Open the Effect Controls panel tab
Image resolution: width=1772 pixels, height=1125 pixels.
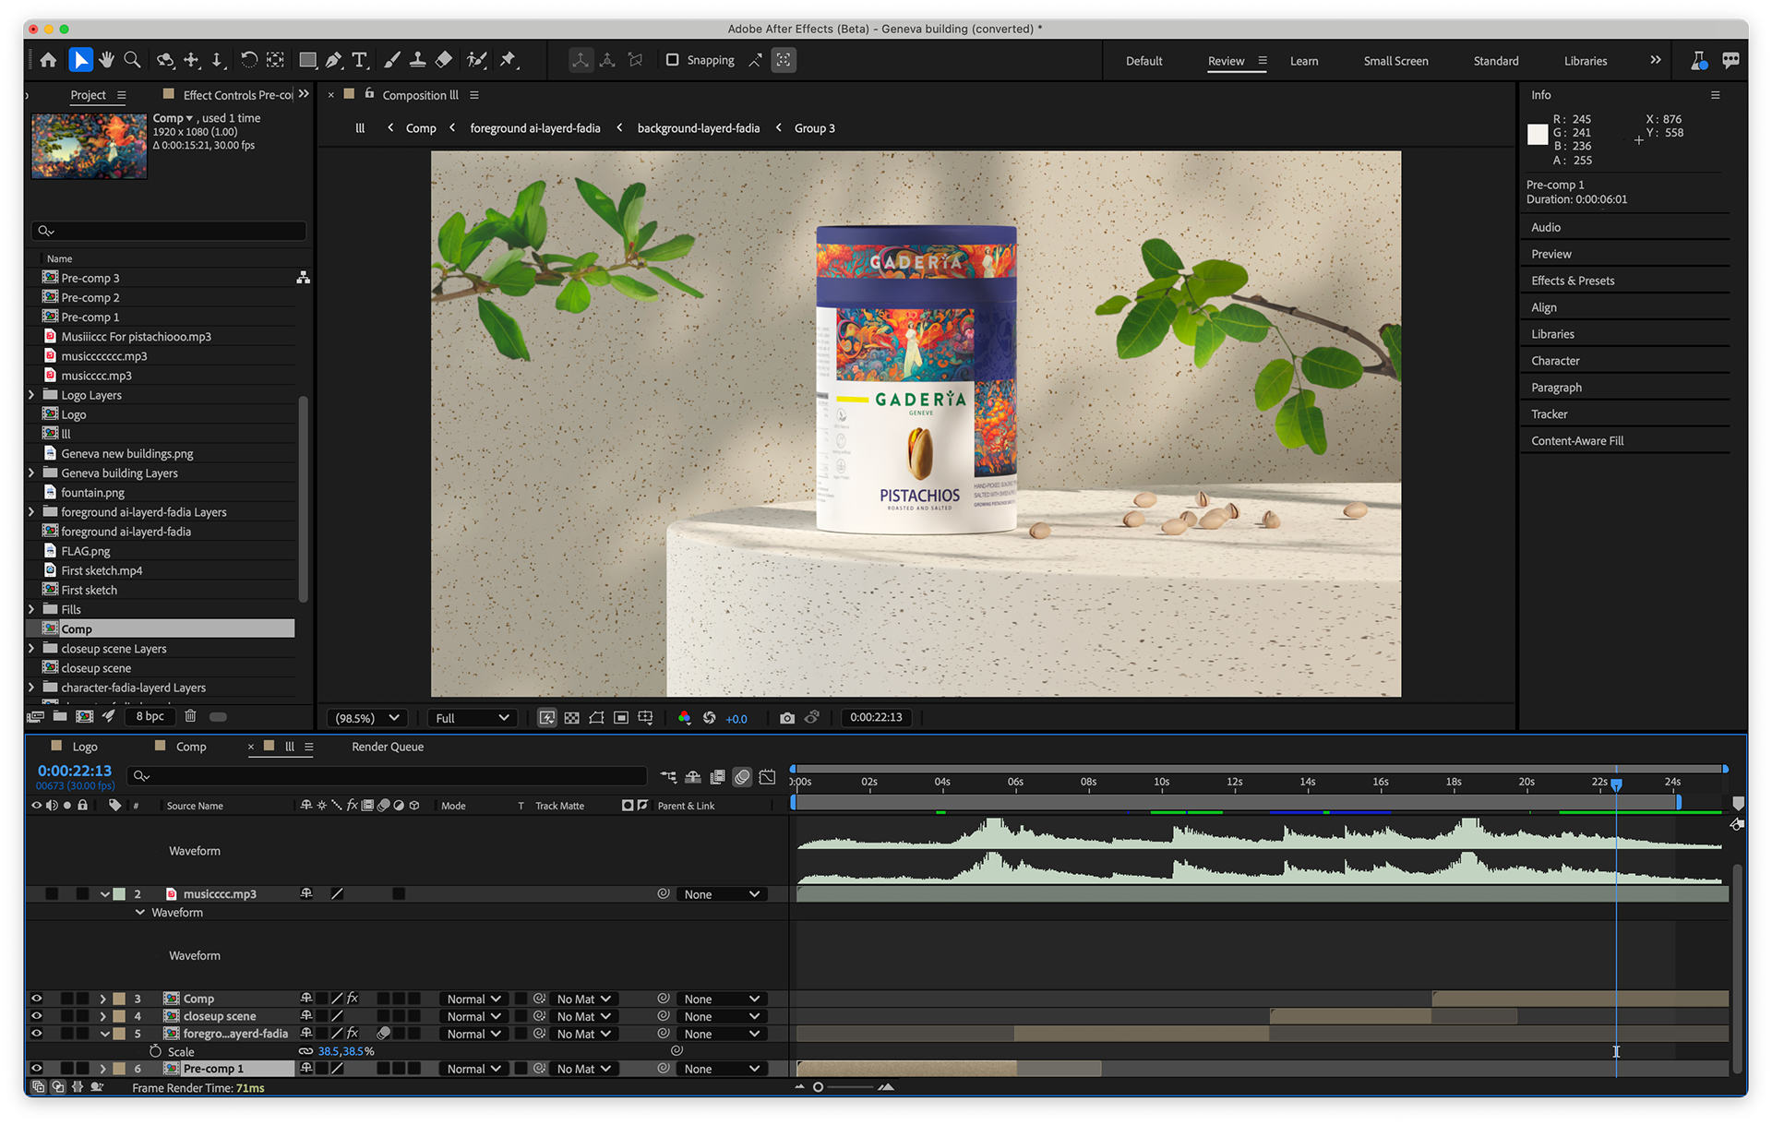click(x=238, y=95)
